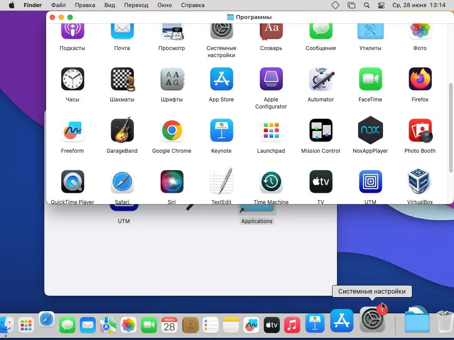Open the Google Chrome app icon
Image resolution: width=454 pixels, height=340 pixels.
(172, 131)
